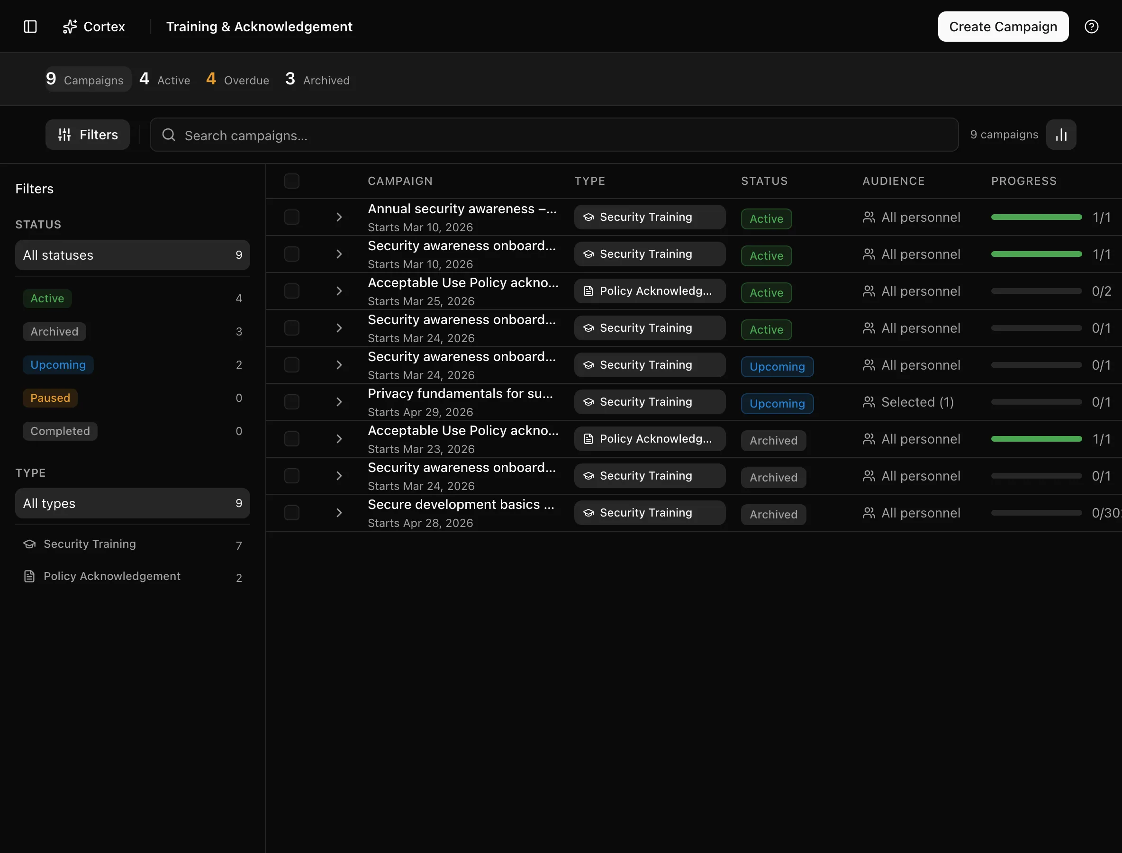Click the sliders icon in Filters button
The image size is (1122, 853).
click(x=64, y=135)
